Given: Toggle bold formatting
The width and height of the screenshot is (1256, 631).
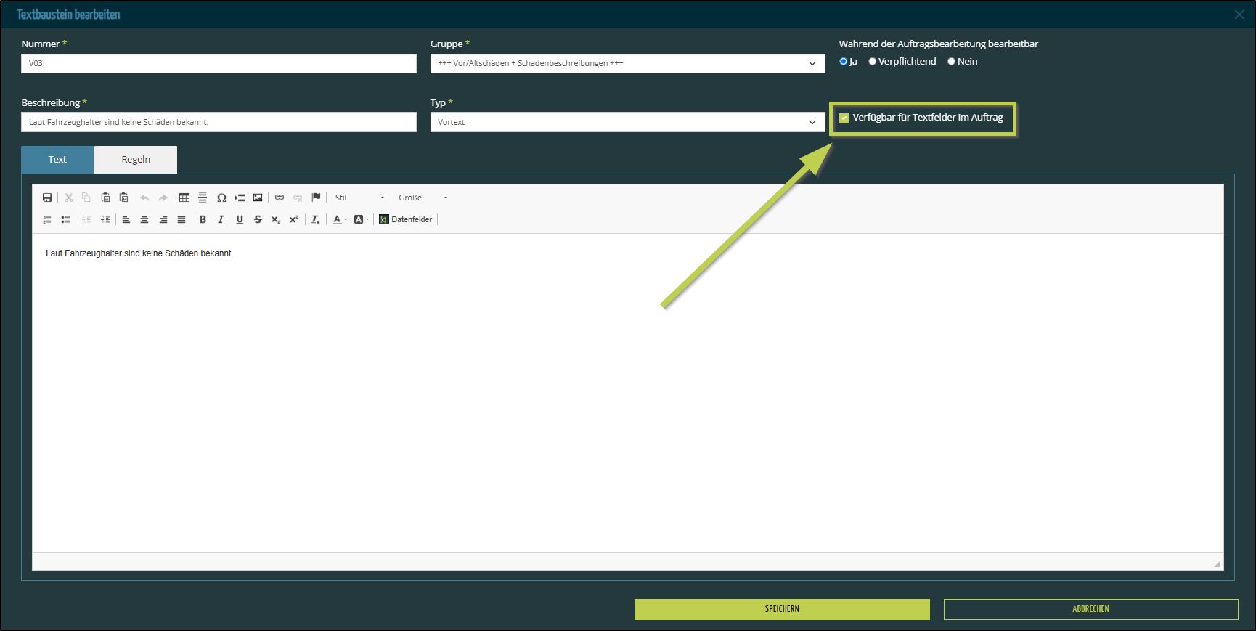Looking at the screenshot, I should (x=203, y=219).
